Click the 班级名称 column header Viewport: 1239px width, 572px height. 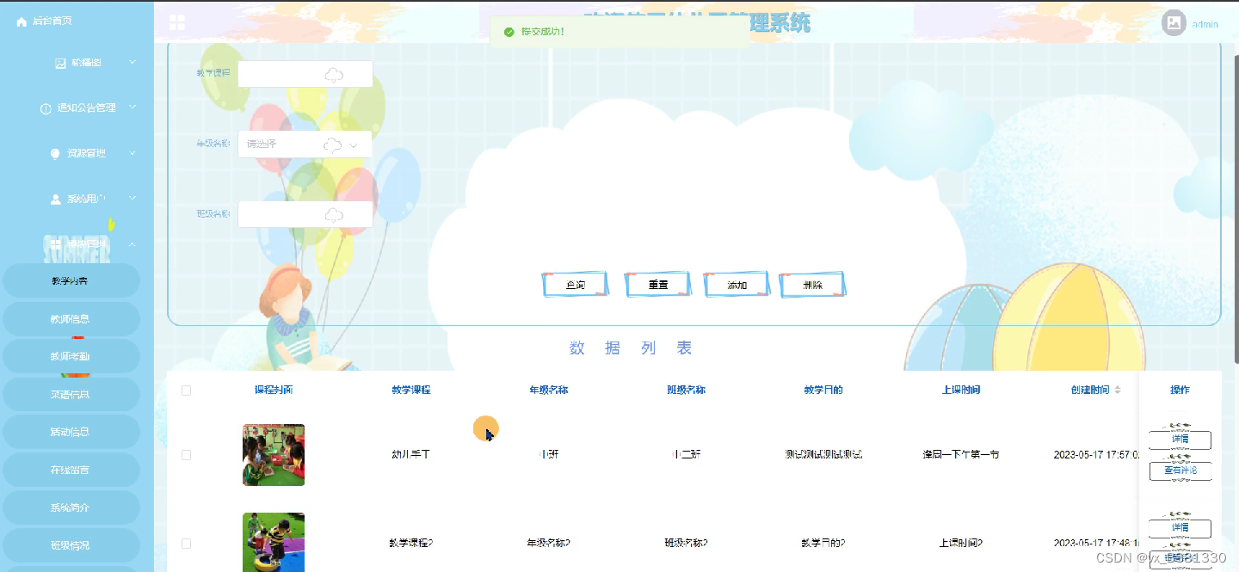[687, 390]
